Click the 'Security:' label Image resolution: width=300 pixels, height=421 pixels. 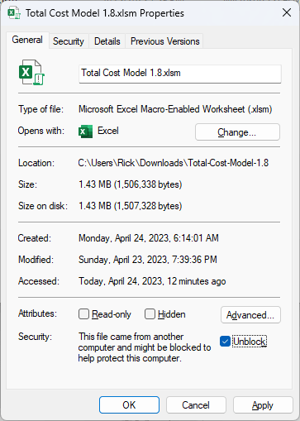tap(35, 337)
